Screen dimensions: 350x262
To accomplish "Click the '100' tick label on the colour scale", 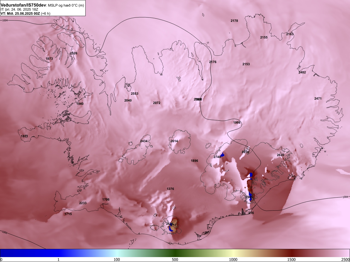I will [117, 259].
